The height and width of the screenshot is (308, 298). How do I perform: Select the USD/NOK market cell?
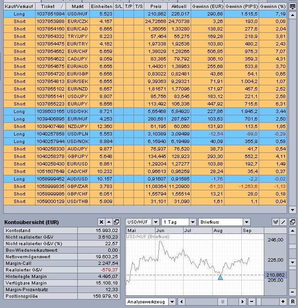pos(78,142)
